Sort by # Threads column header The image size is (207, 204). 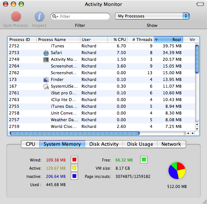point(140,40)
